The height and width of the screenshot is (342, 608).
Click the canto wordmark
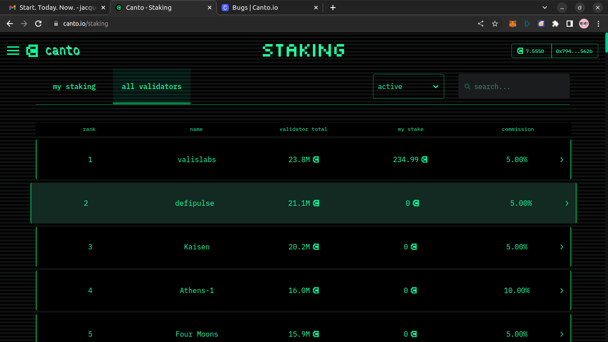pos(63,51)
